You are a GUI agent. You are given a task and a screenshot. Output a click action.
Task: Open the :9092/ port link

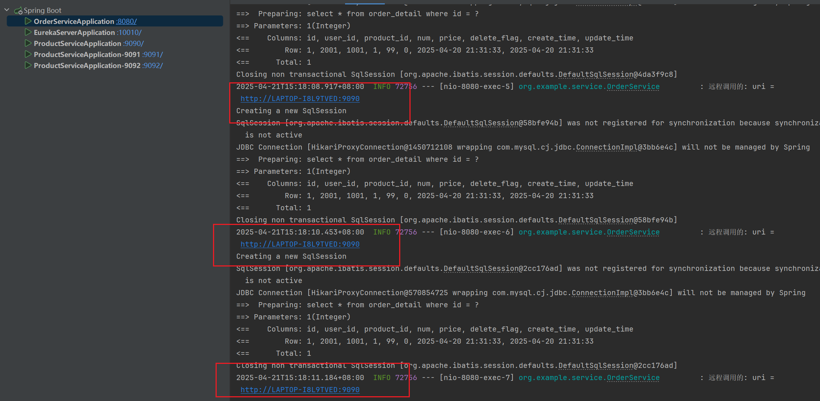(x=152, y=65)
